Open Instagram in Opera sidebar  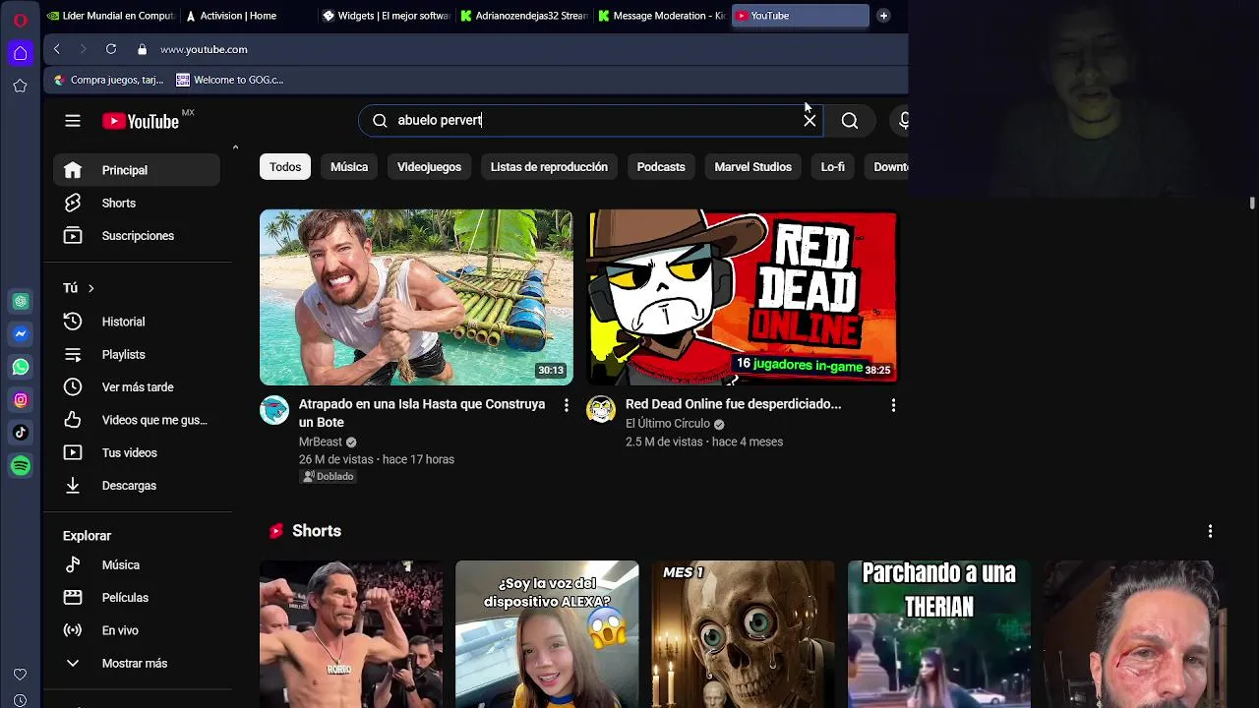pos(21,400)
